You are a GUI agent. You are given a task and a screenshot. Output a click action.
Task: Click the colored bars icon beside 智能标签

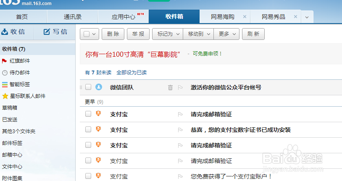click(5, 84)
